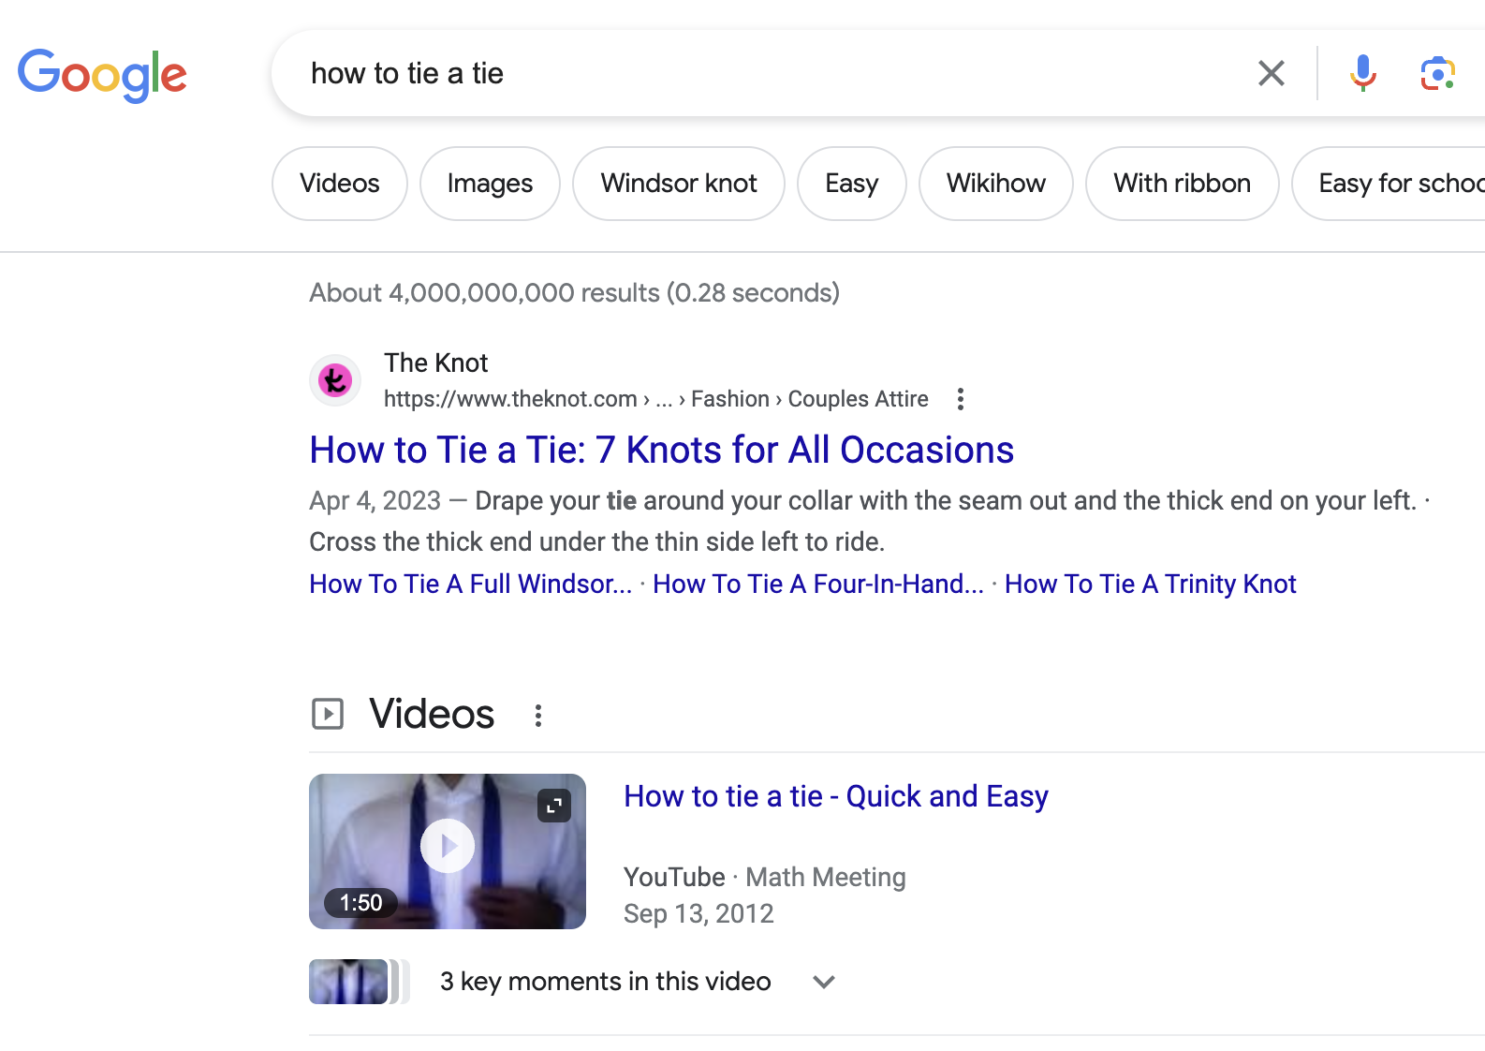Clear the search box with X icon

tap(1271, 73)
